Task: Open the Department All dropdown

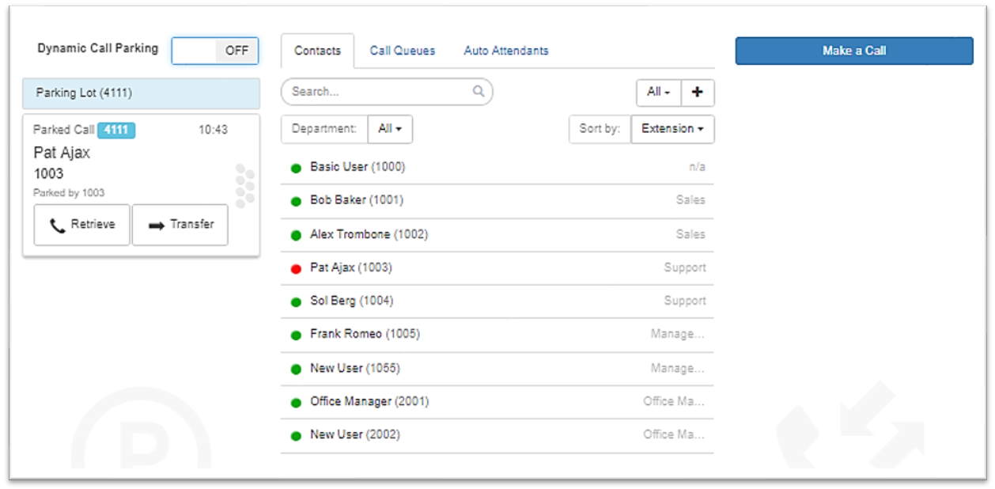Action: (390, 129)
